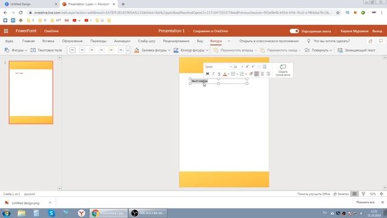
Task: Insert a text box with Текстовое поле
Action: click(47, 50)
